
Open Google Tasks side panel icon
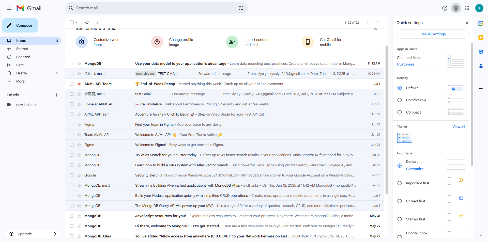click(x=481, y=52)
